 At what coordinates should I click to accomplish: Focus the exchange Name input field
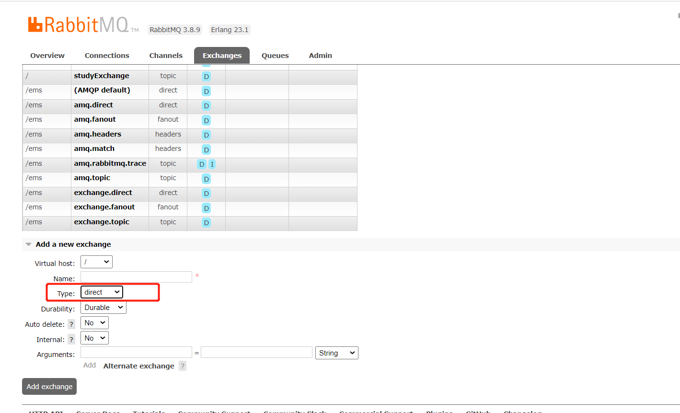tap(136, 277)
